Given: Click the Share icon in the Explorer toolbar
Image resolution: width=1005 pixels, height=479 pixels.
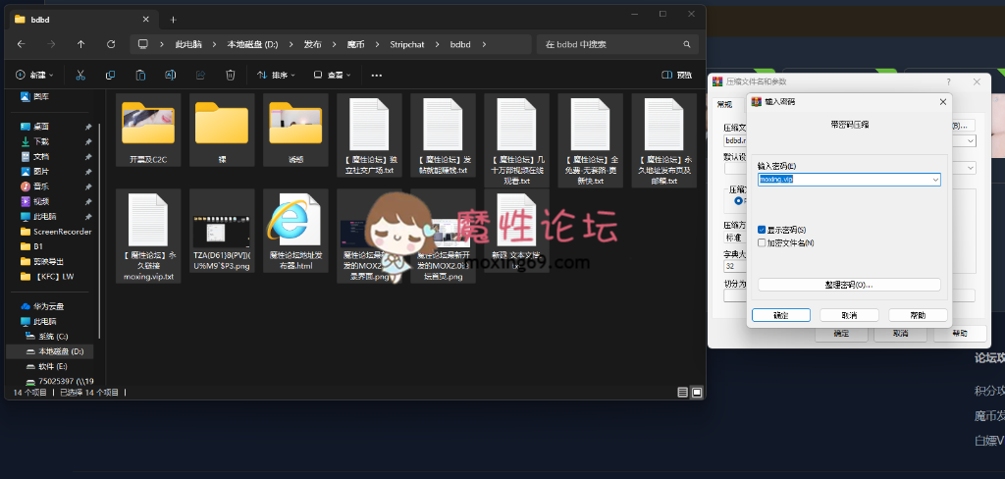Looking at the screenshot, I should [x=200, y=75].
